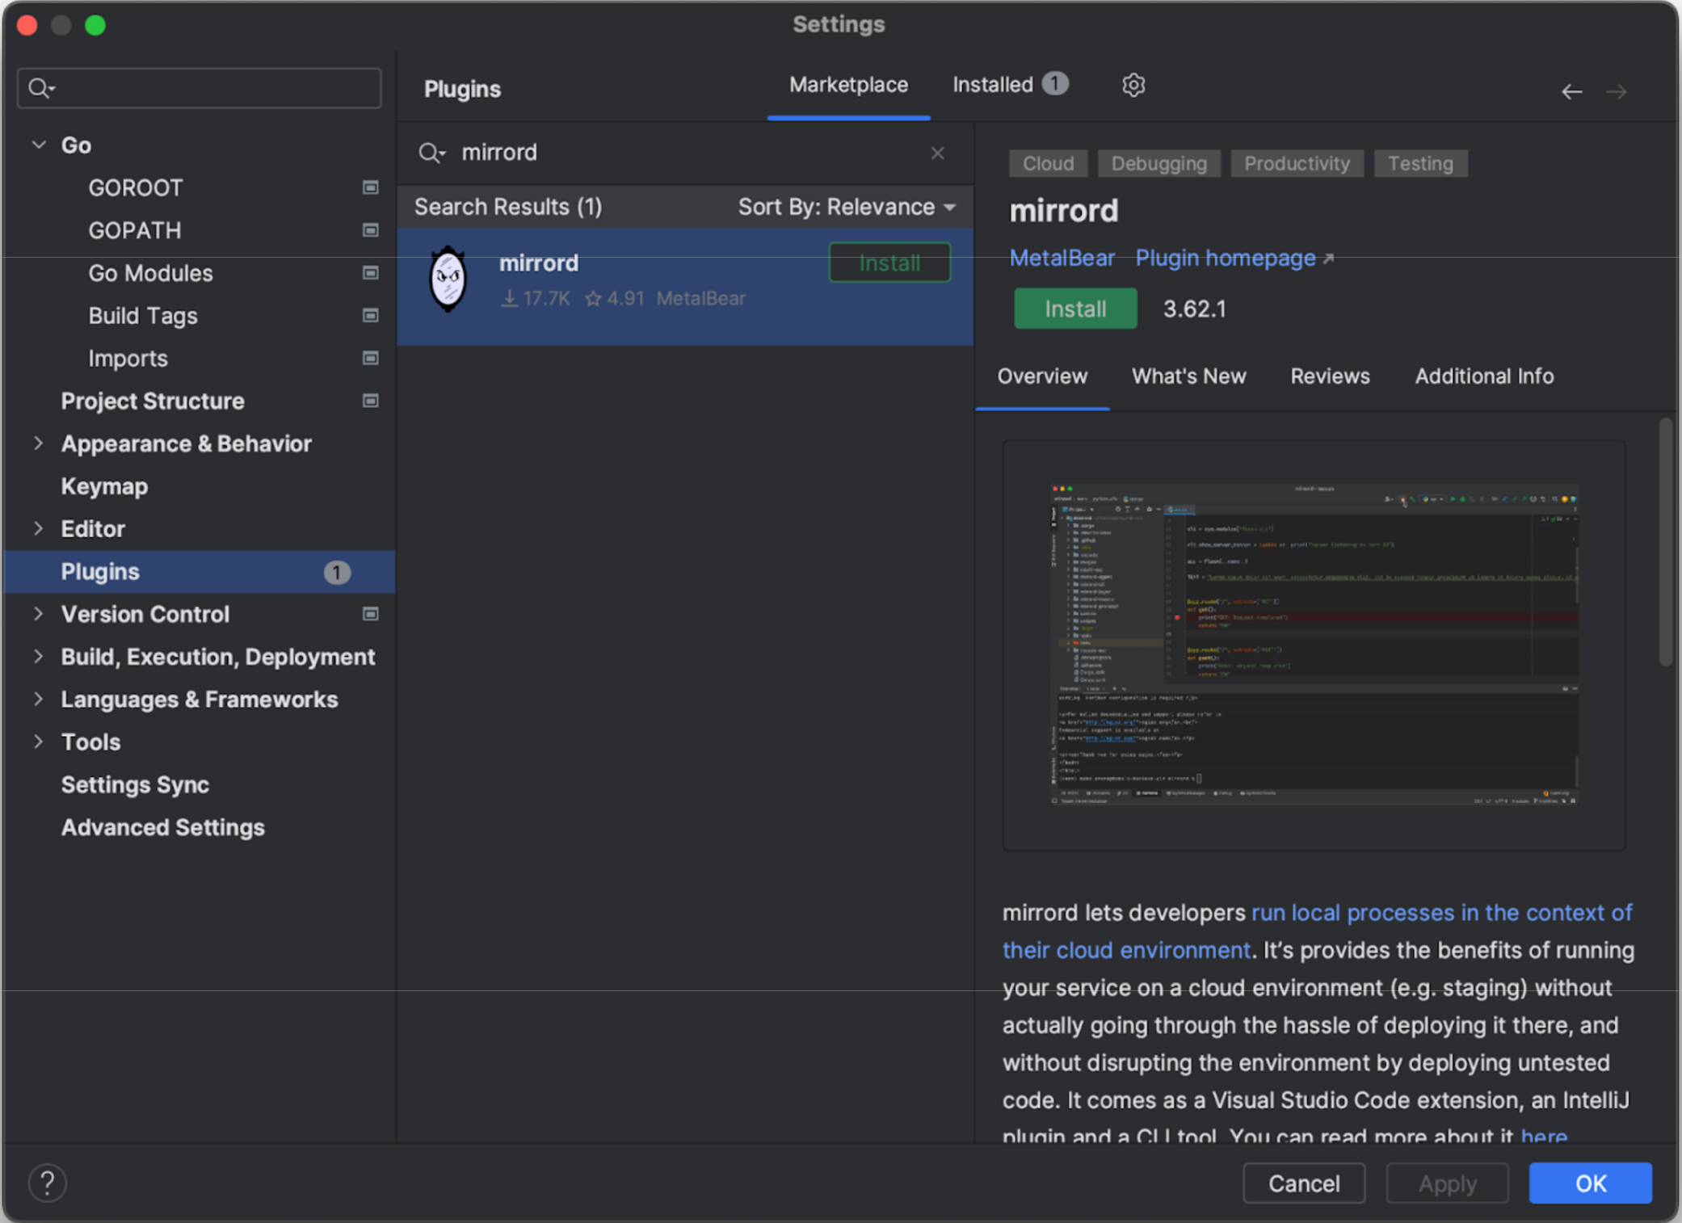
Task: Click the plugins settings gear icon
Action: pos(1133,85)
